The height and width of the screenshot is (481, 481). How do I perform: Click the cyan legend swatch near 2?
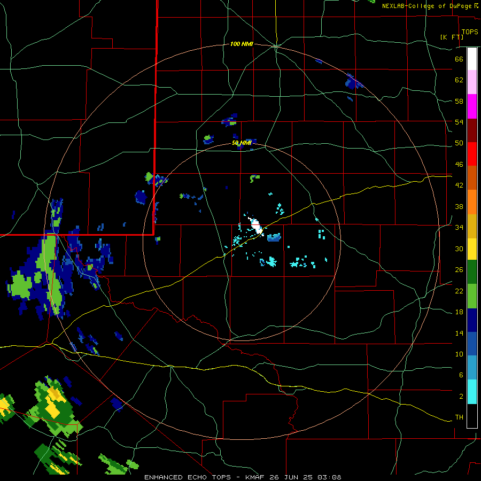(472, 392)
